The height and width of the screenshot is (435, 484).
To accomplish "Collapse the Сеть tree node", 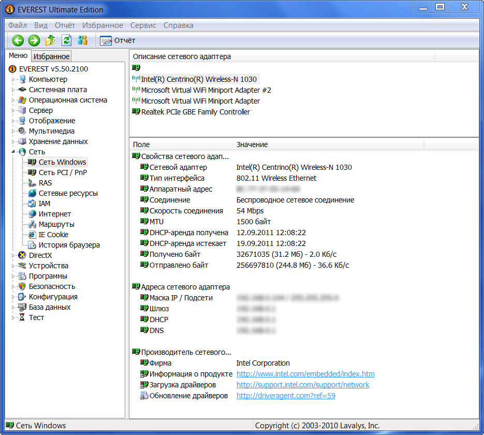I will [x=13, y=152].
